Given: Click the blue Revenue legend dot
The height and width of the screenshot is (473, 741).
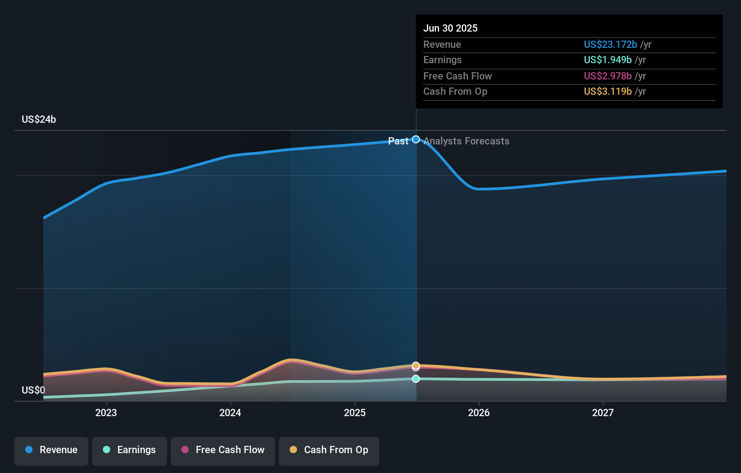Looking at the screenshot, I should point(29,450).
